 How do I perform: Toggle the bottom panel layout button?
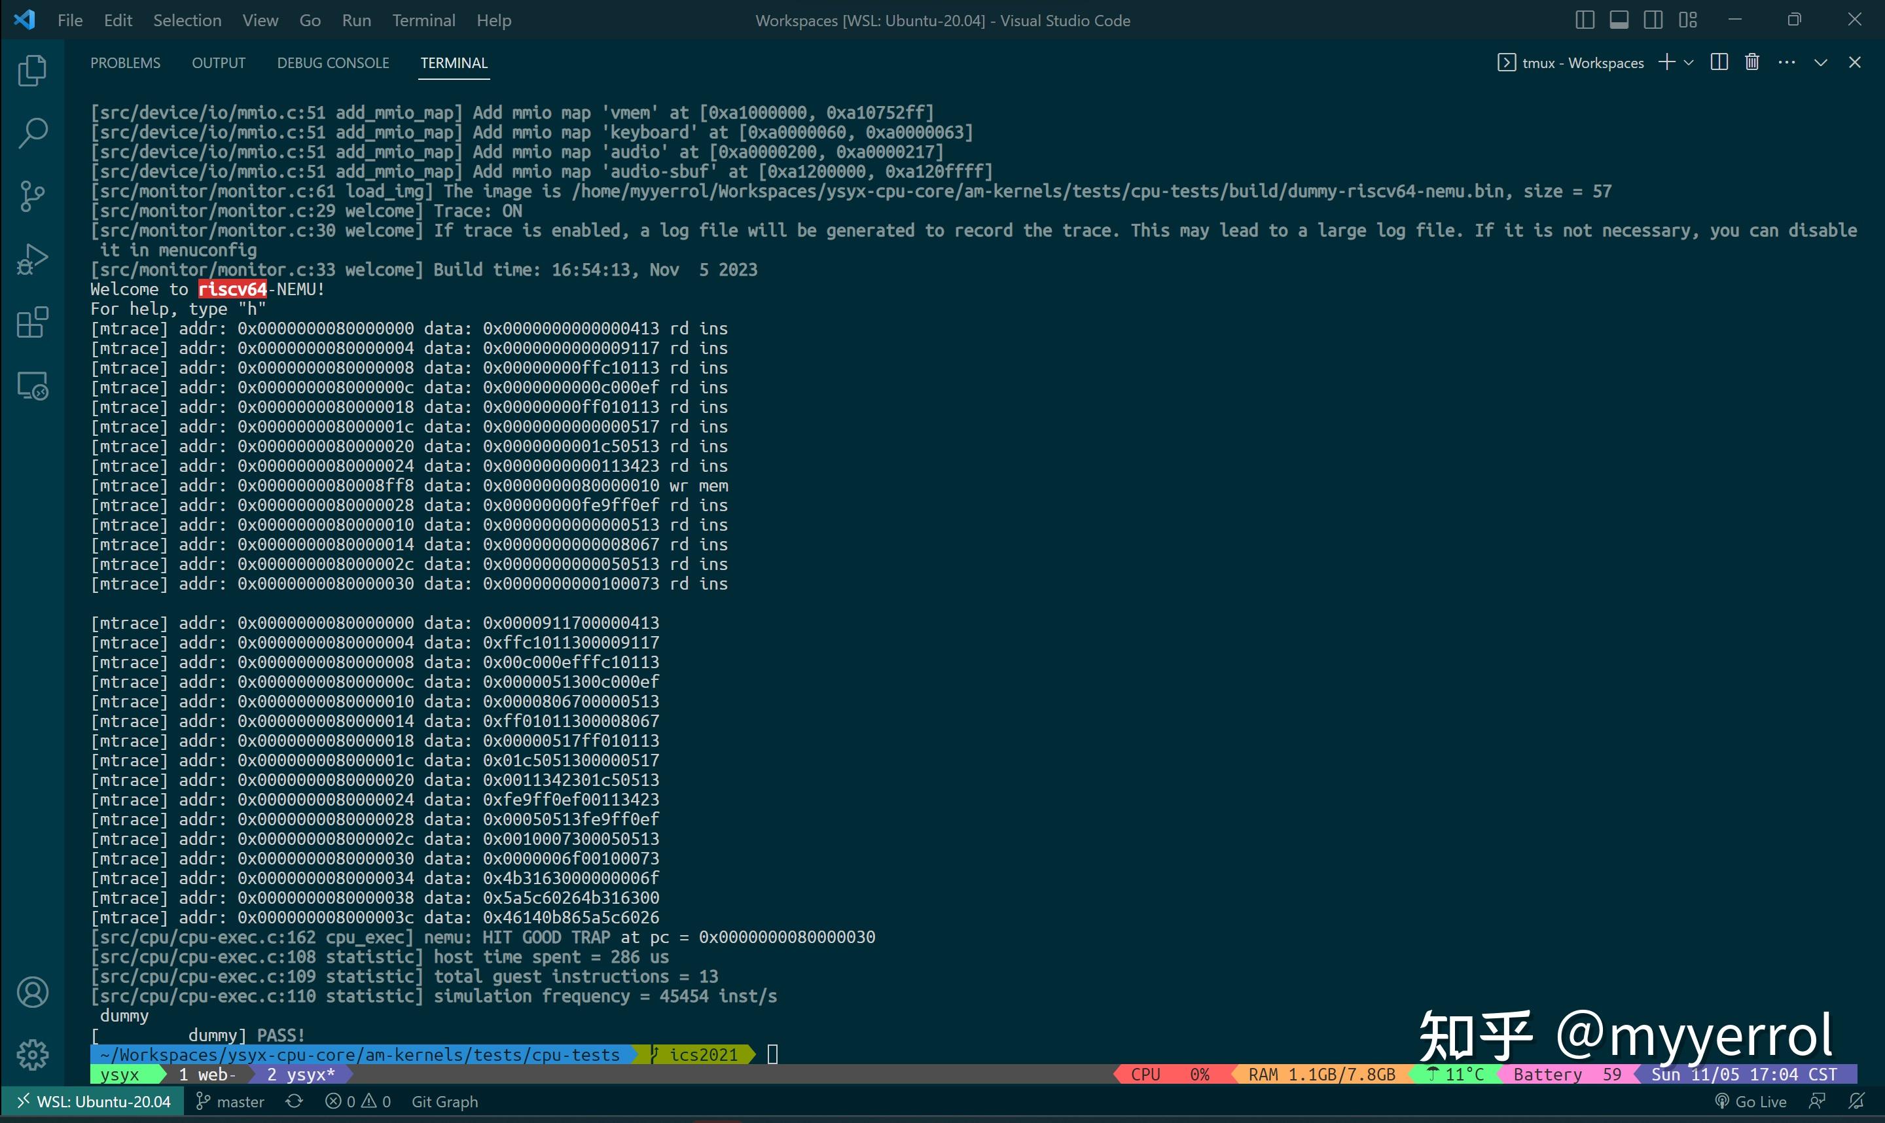point(1619,20)
